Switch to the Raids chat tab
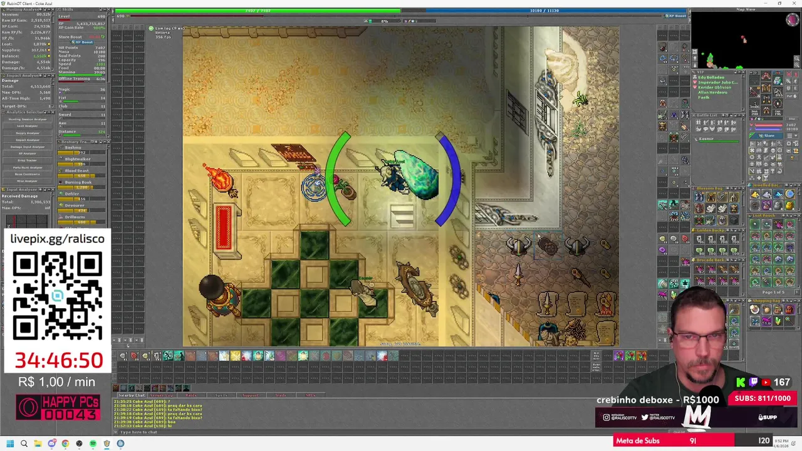The width and height of the screenshot is (802, 451). (191, 395)
